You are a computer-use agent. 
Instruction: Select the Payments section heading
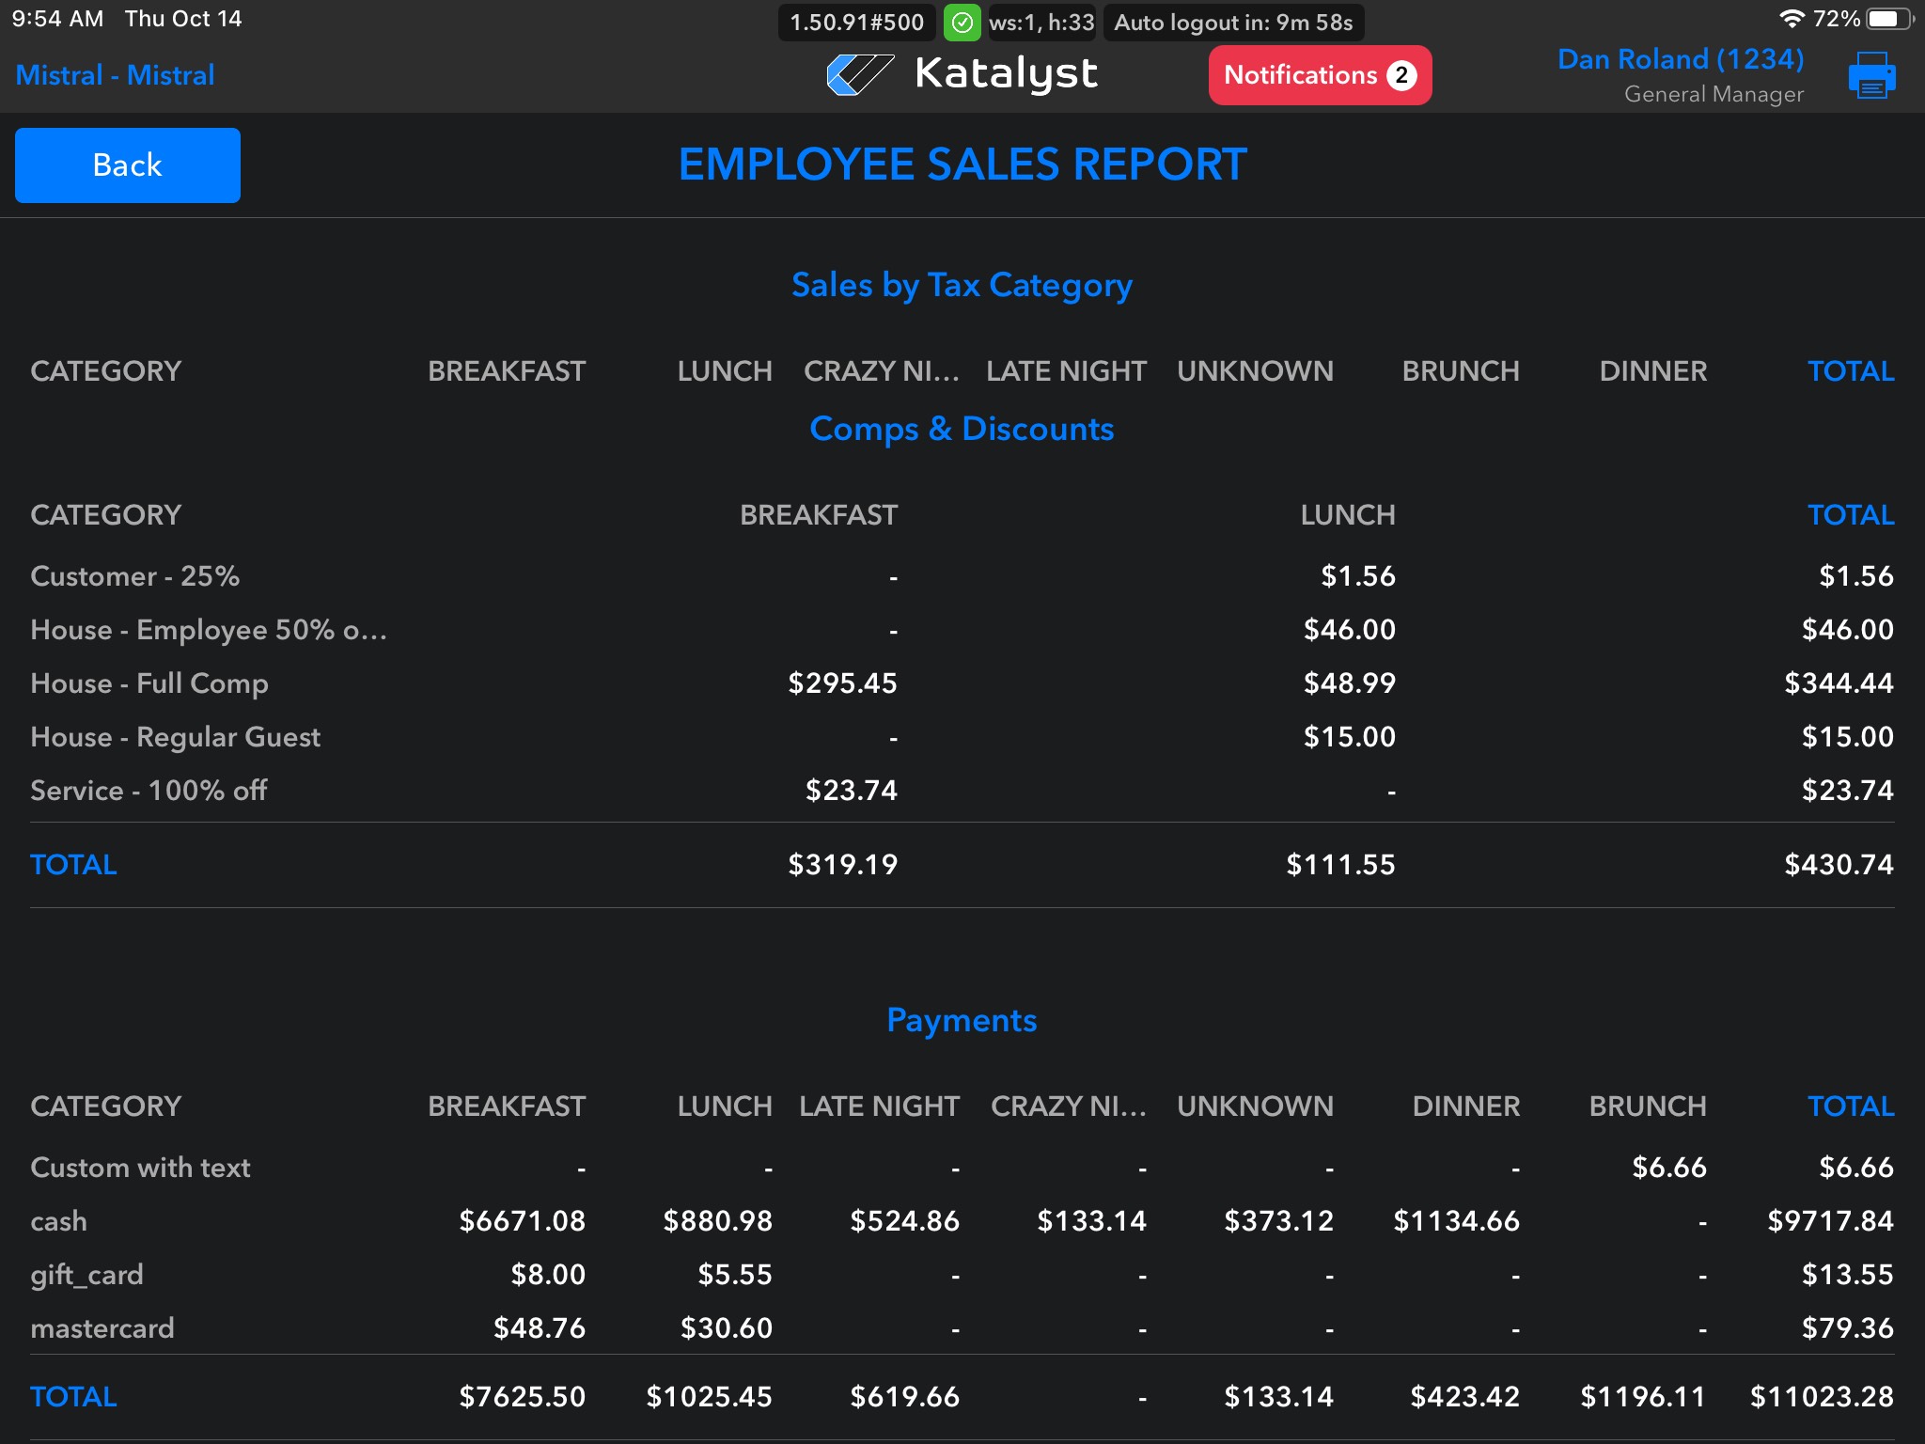coord(962,1020)
